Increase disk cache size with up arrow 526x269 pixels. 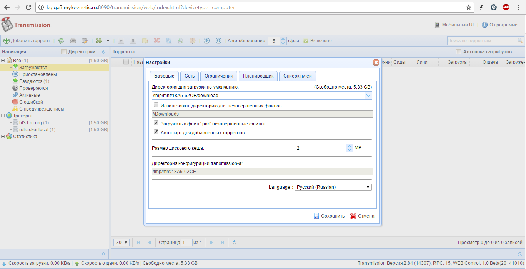[349, 146]
